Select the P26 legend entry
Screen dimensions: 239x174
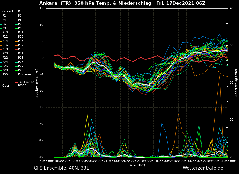click(x=4, y=66)
